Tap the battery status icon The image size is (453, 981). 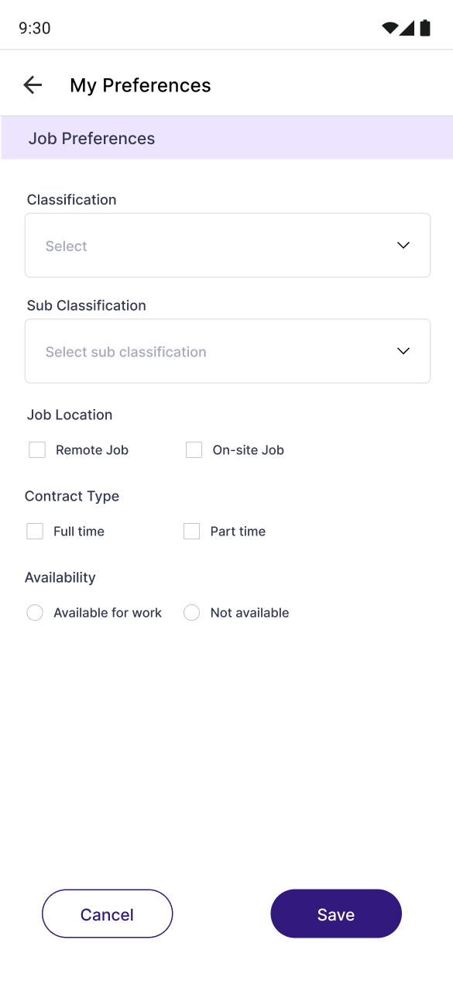[x=425, y=26]
